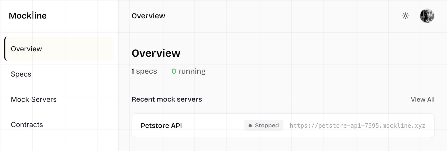Viewport: 447px width, 151px height.
Task: Go to Mock Servers in the sidebar
Action: [59, 99]
